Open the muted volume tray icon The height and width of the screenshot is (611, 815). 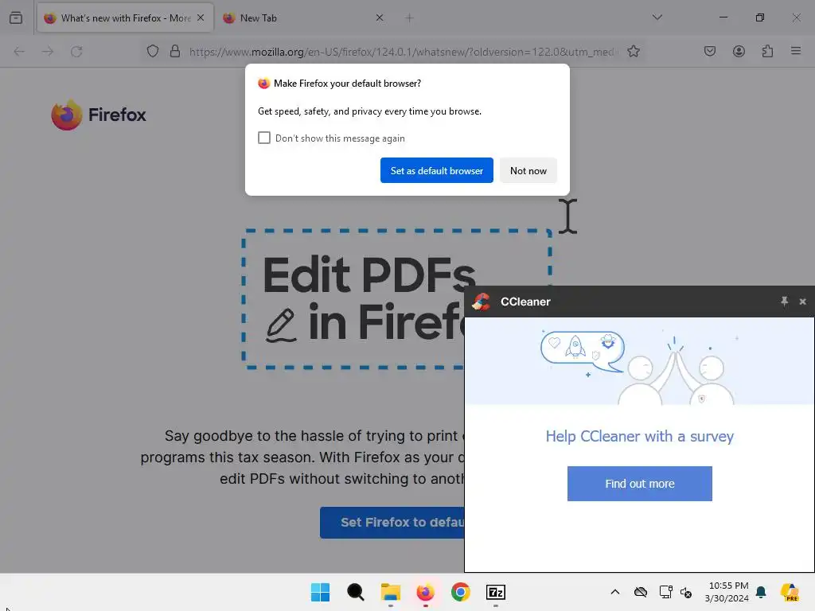tap(686, 592)
